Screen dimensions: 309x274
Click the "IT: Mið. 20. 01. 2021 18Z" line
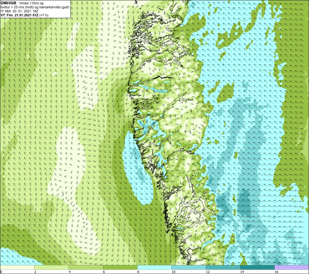coord(19,11)
